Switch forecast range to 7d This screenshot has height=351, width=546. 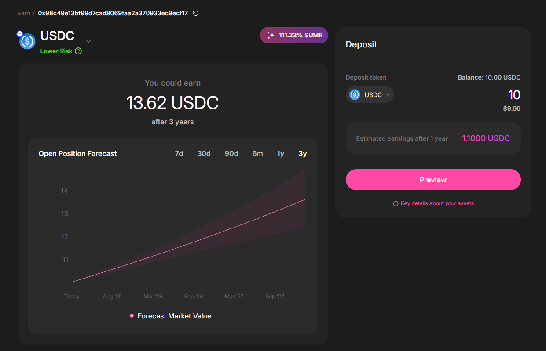(179, 153)
